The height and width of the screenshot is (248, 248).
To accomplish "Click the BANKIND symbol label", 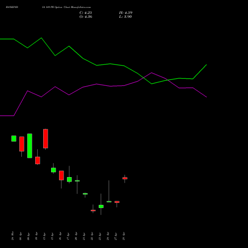I will tap(12, 7).
